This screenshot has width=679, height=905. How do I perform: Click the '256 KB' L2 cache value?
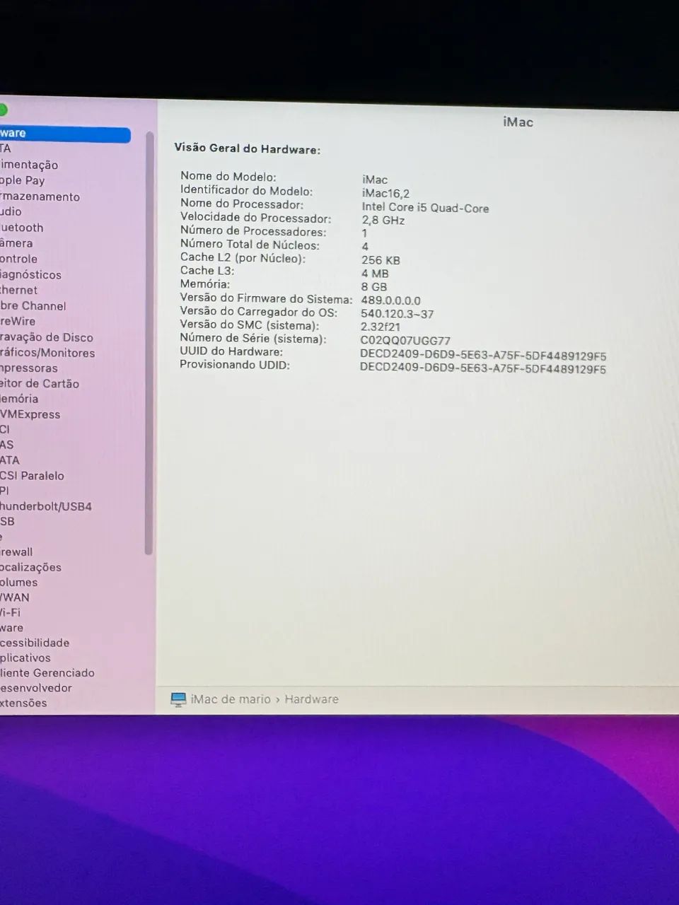pyautogui.click(x=381, y=260)
